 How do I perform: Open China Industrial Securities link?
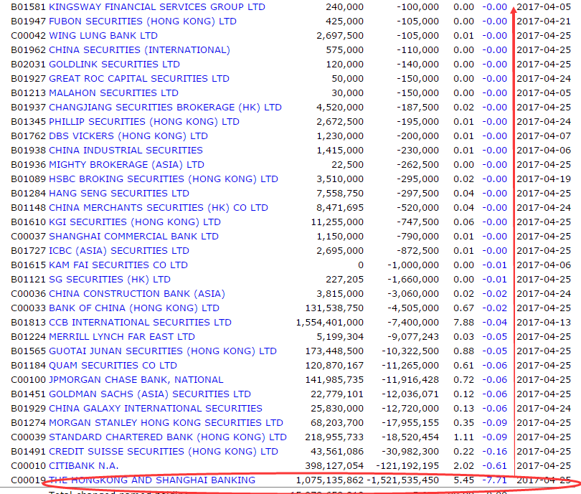[x=126, y=151]
